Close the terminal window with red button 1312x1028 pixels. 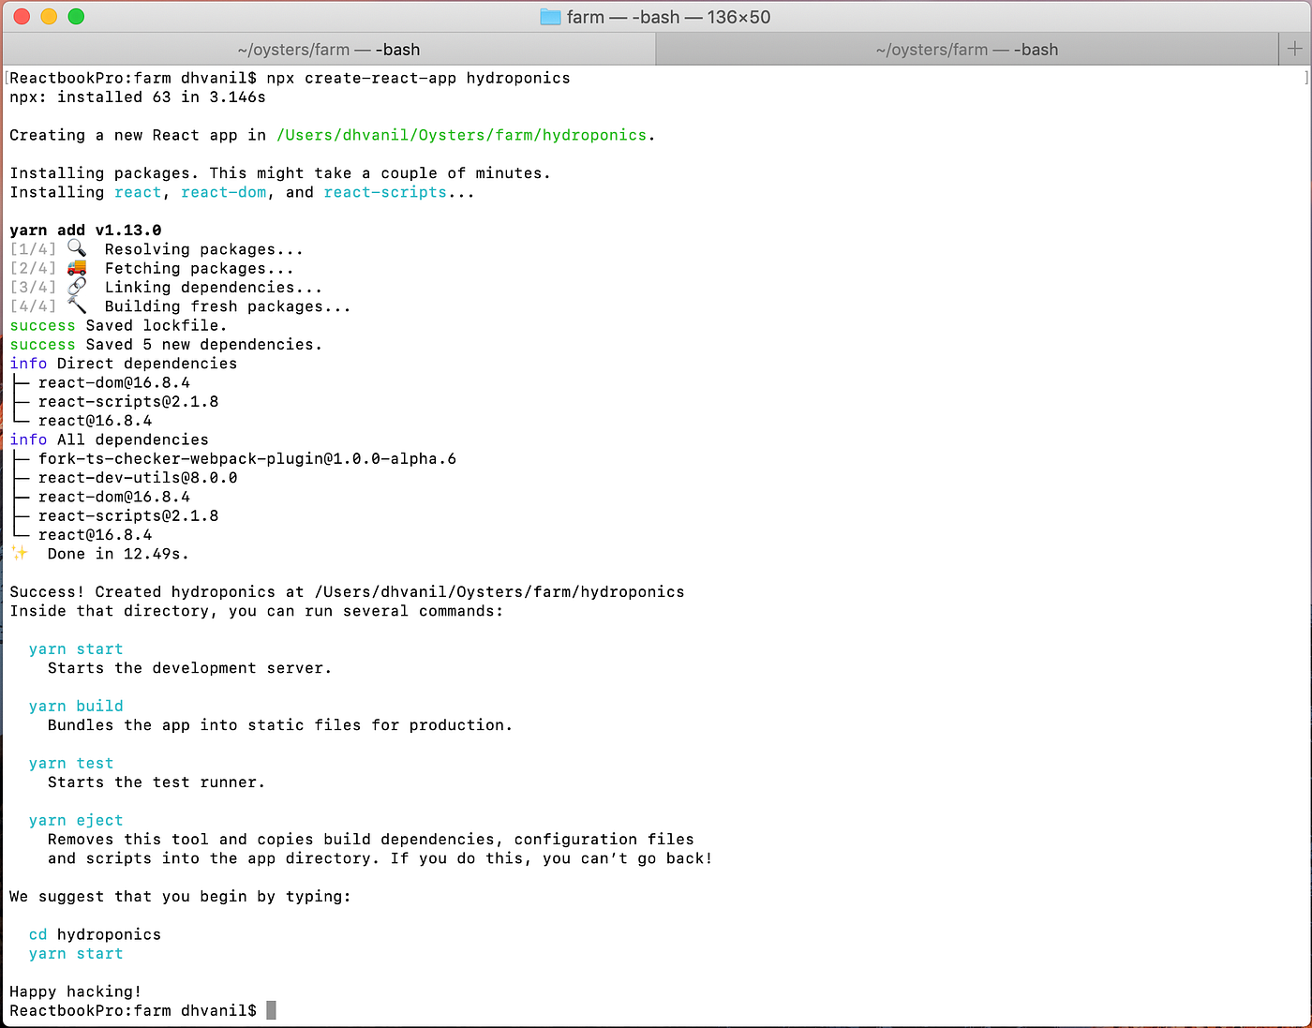22,16
